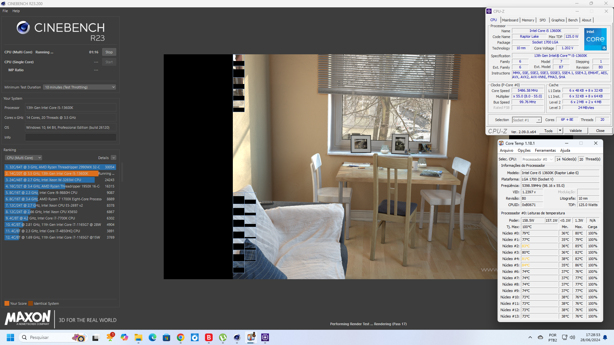The image size is (614, 345).
Task: Open the OneDrive cloud tray icon
Action: 540,337
